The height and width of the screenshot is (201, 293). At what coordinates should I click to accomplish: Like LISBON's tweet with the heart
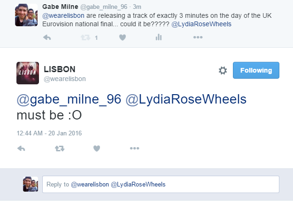(97, 149)
